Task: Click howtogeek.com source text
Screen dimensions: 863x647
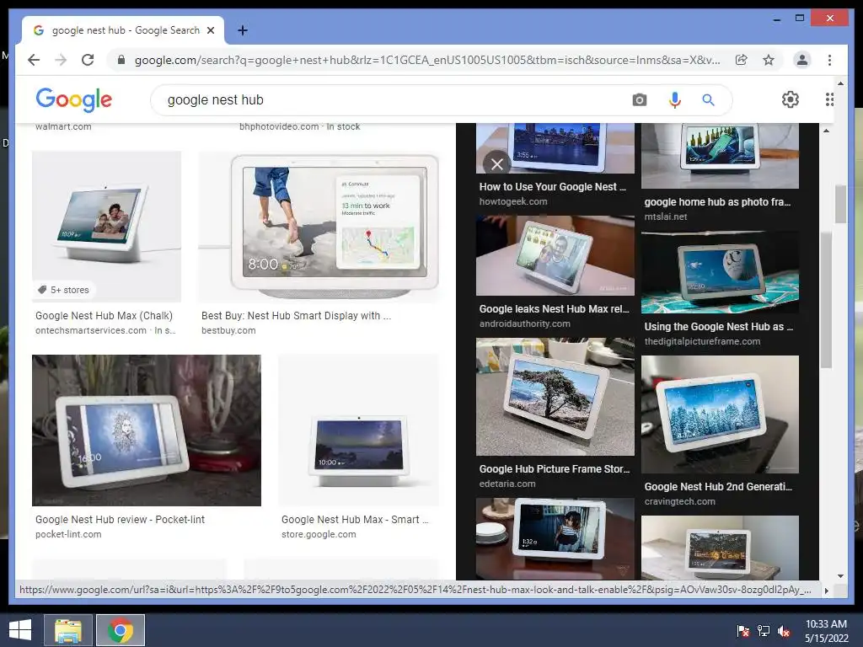Action: tap(513, 201)
